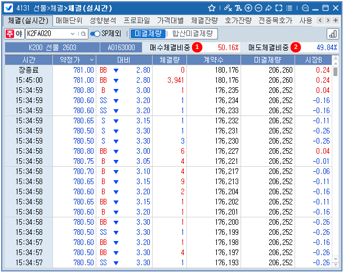Switch to the 매매단위 tab
Viewport: 343px width, 272px height.
coord(69,20)
